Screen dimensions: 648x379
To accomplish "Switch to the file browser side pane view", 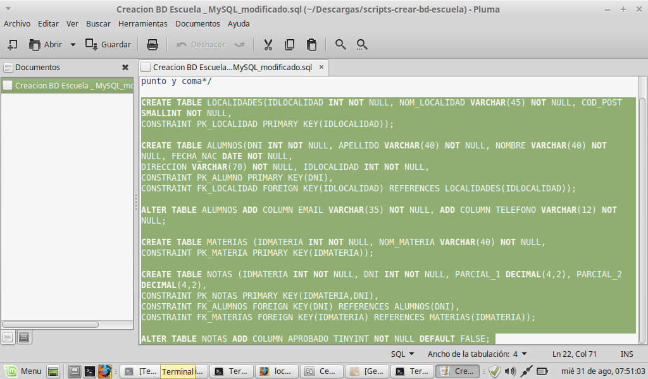I will coord(24,337).
